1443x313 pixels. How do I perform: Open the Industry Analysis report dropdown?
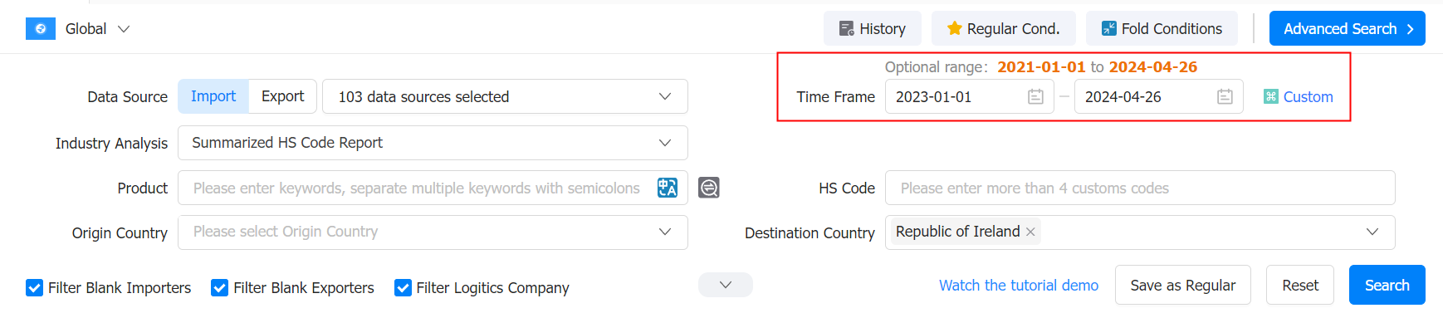pyautogui.click(x=433, y=143)
